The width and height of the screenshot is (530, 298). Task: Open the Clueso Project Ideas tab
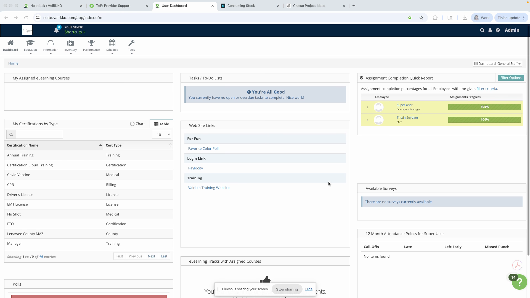316,6
